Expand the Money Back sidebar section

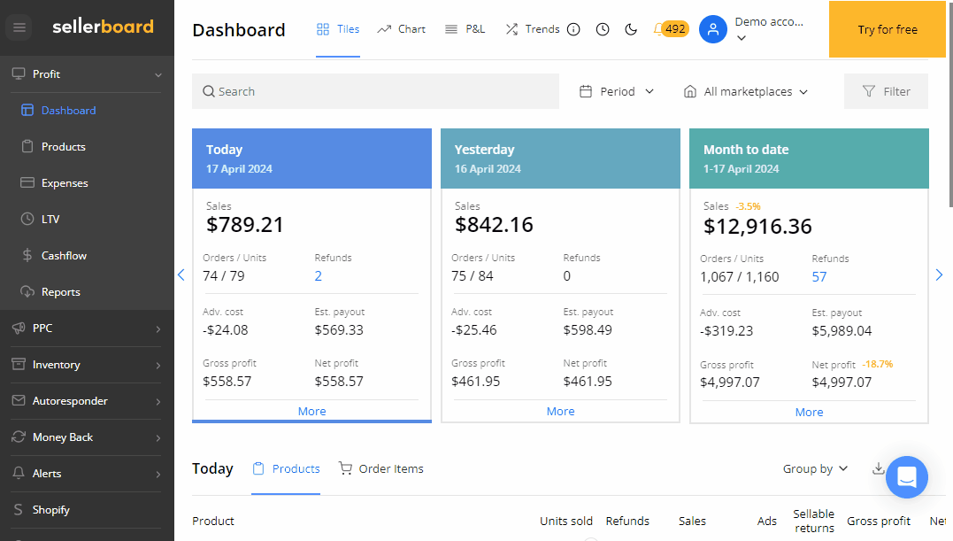pyautogui.click(x=87, y=437)
